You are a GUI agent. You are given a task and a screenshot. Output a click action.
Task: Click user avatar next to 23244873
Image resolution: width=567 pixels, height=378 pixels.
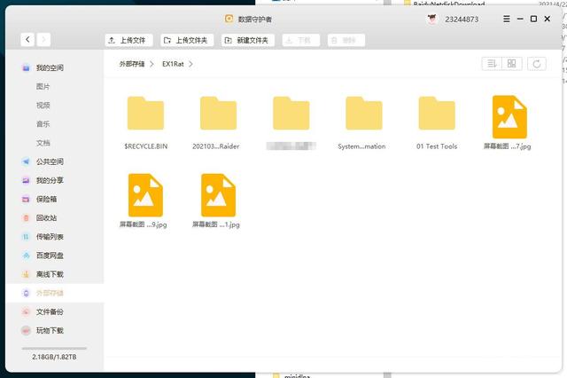[x=432, y=20]
